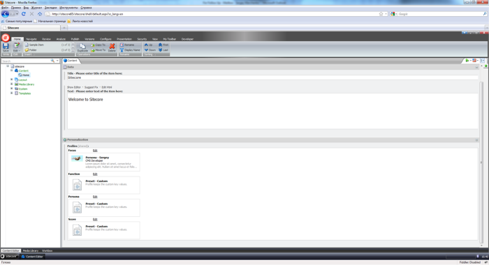Click the Move To icon
The image size is (489, 265).
[x=98, y=50]
